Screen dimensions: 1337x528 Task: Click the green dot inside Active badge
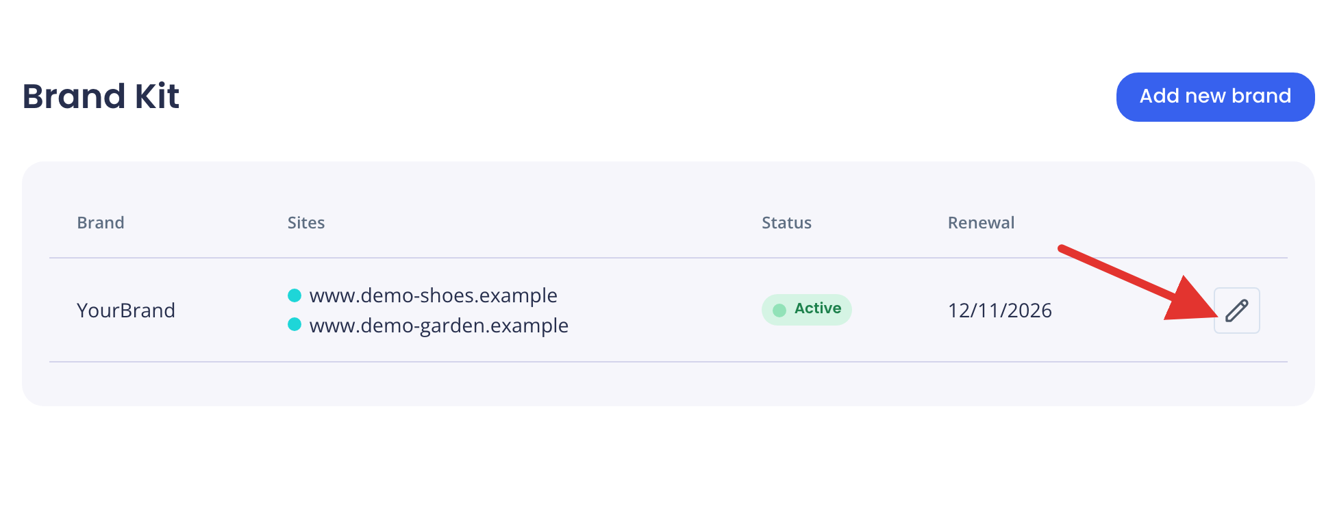779,311
